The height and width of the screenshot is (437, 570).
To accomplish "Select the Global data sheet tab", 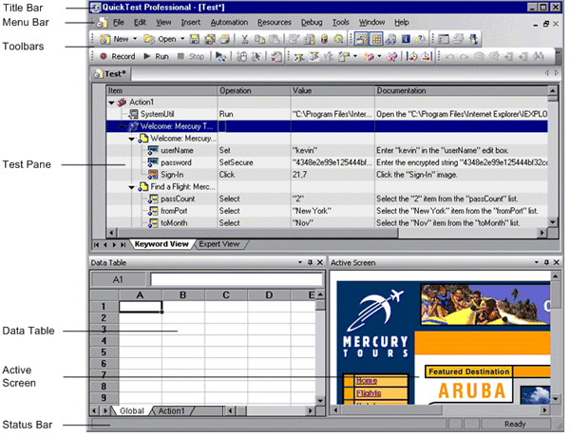I will tap(132, 410).
